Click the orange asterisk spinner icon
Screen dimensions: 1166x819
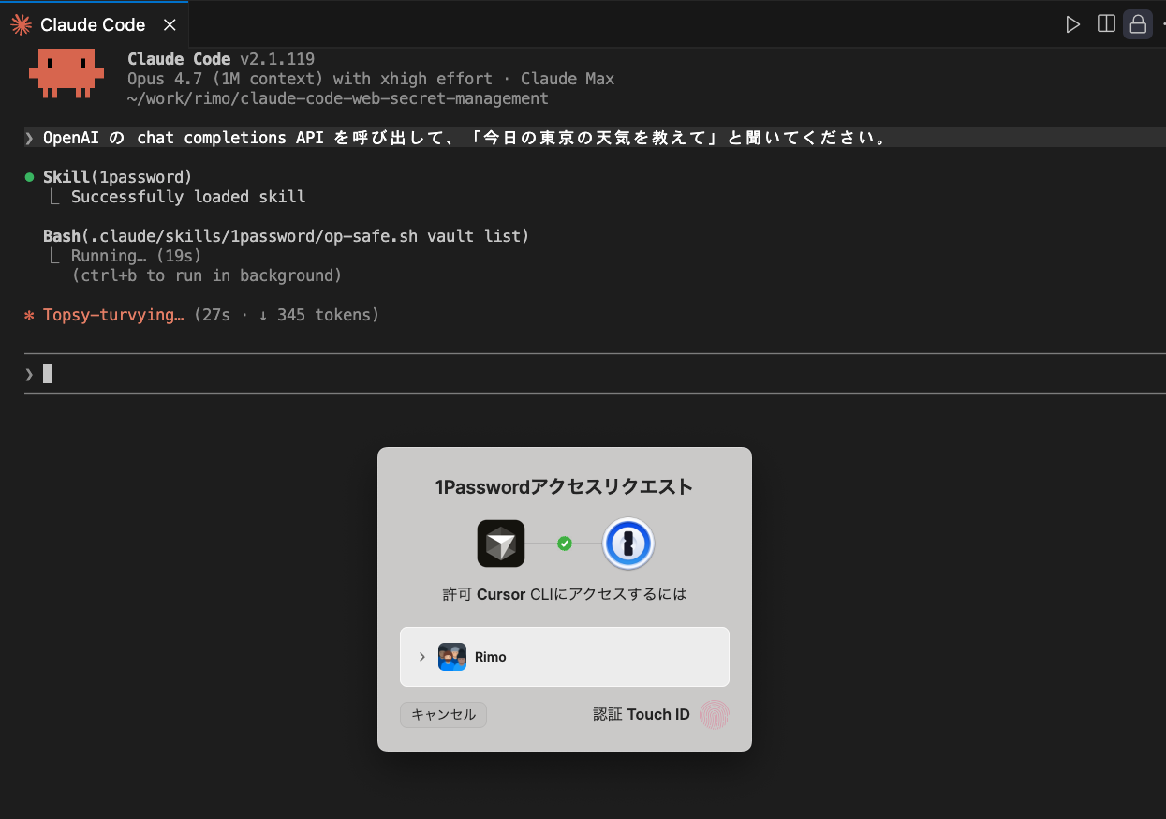(29, 315)
